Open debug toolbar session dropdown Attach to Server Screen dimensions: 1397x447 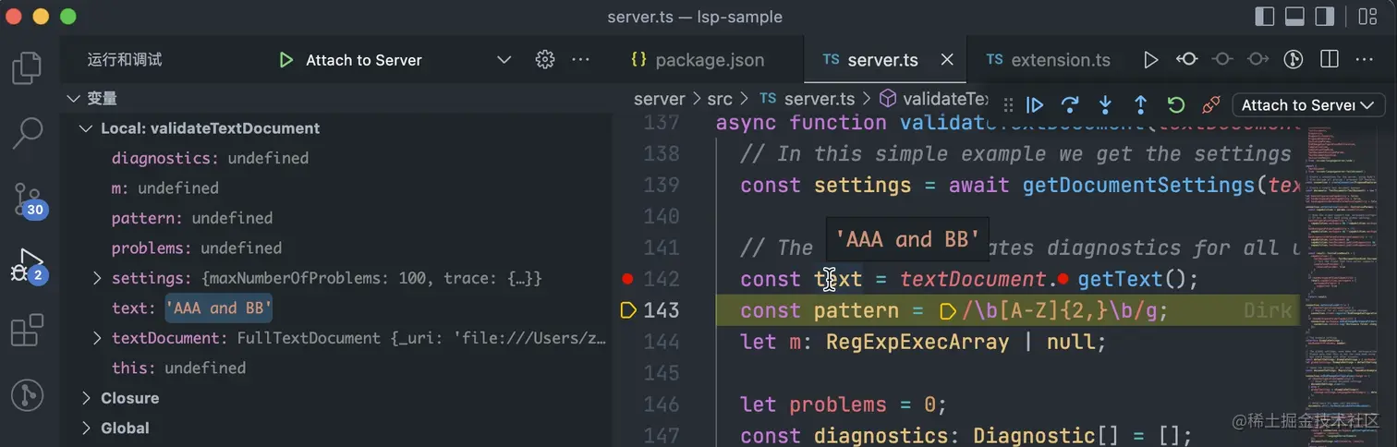(x=1308, y=105)
